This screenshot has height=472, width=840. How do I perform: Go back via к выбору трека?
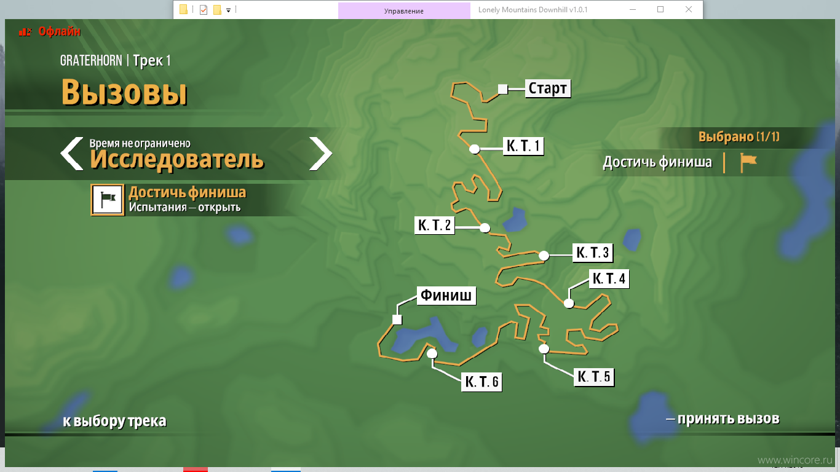click(114, 421)
